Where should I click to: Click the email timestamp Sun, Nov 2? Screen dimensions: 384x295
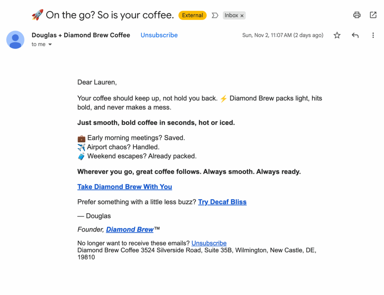[283, 35]
